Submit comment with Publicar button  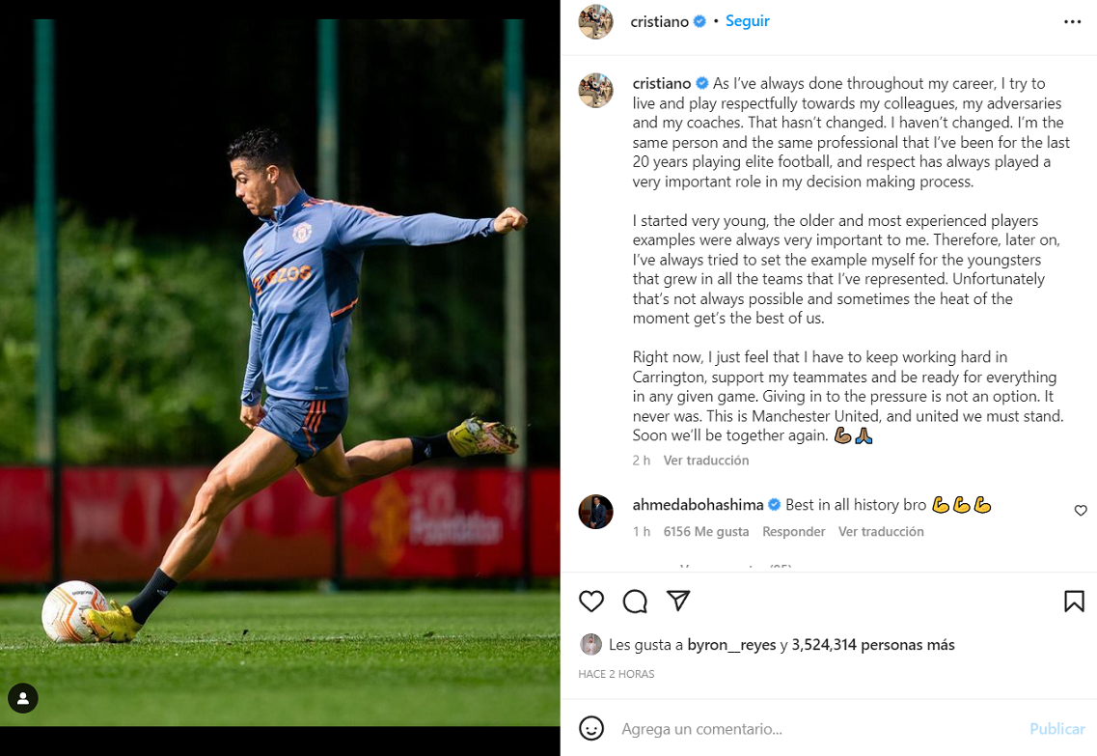point(1057,729)
